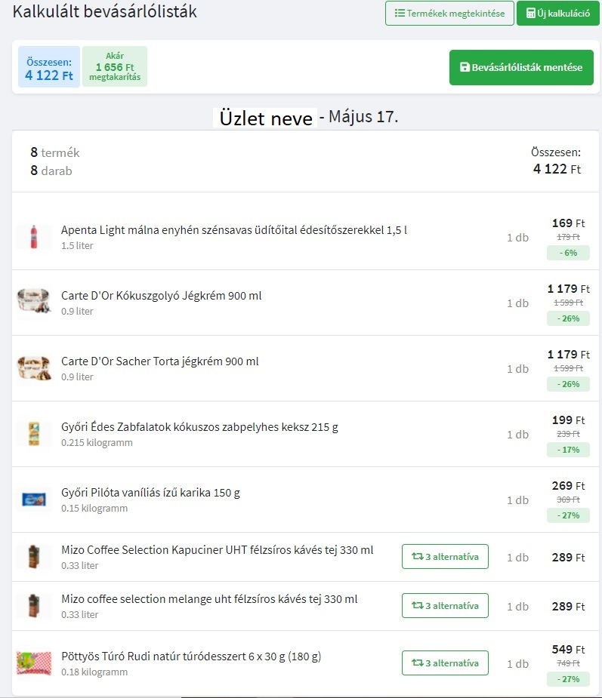Select Mizo Coffee Selection Kapuciner name

point(218,550)
